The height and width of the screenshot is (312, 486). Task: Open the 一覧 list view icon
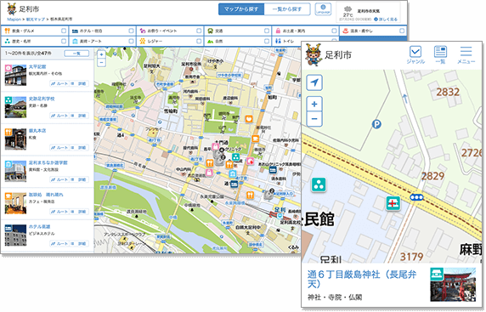click(x=440, y=55)
